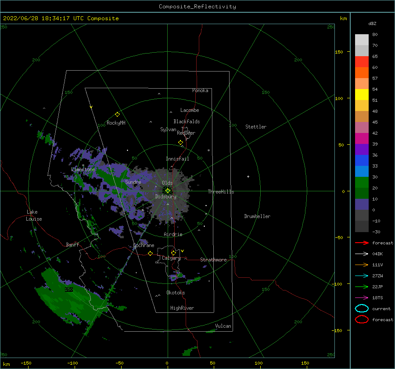Click the magenta 18TS arrow in legend
The height and width of the screenshot is (369, 395).
[362, 298]
